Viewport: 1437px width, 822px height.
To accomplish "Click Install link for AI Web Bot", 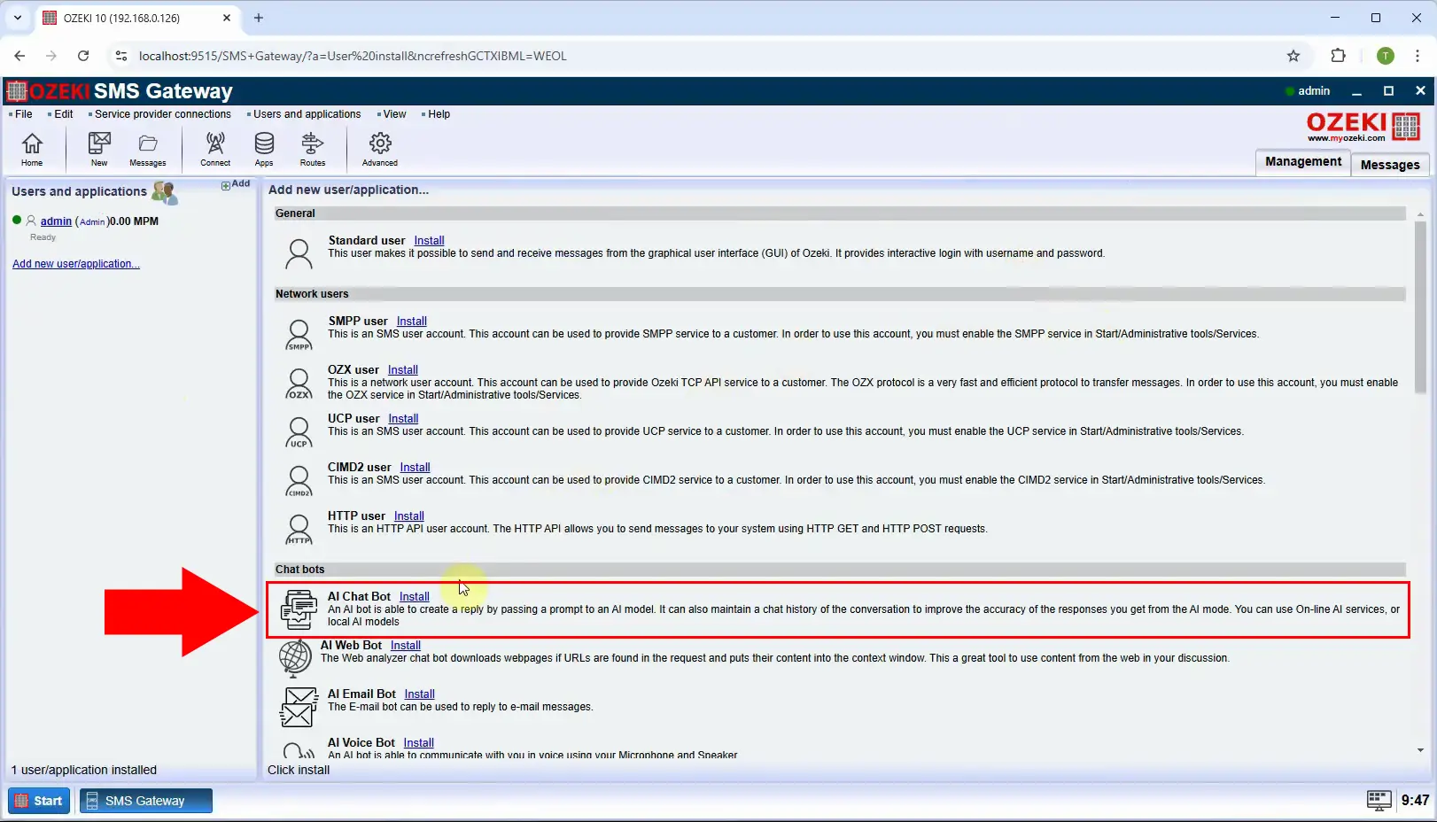I will pyautogui.click(x=405, y=646).
